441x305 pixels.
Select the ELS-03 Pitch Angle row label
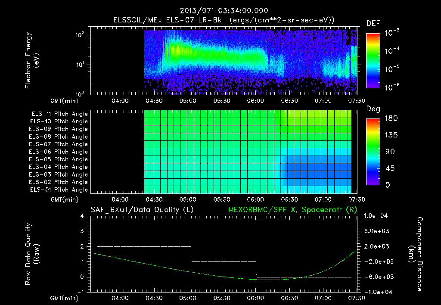pos(58,175)
